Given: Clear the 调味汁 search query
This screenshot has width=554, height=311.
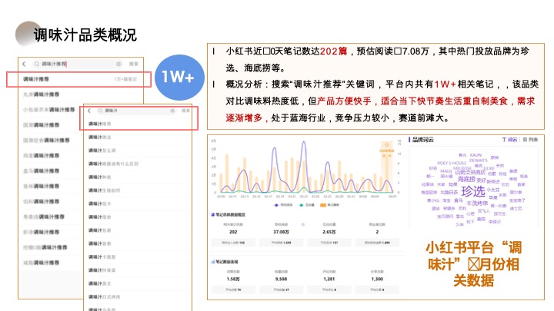Looking at the screenshot, I should (172, 111).
